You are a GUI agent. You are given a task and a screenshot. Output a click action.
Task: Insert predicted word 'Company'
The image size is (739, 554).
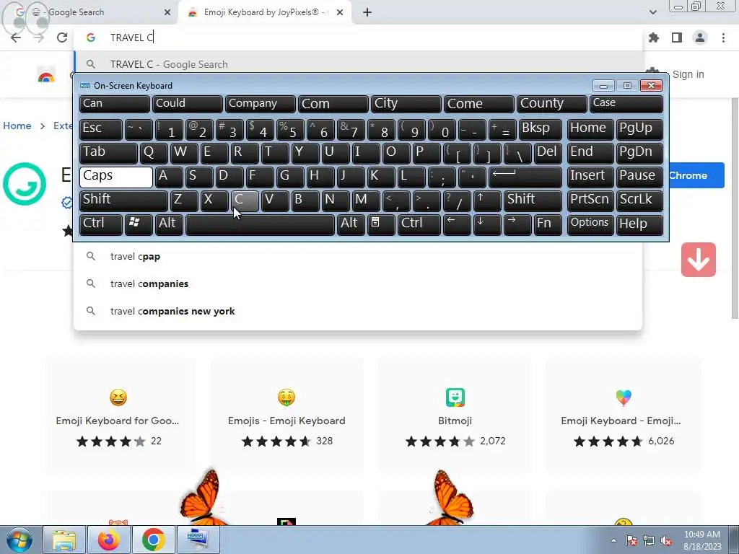(x=260, y=104)
